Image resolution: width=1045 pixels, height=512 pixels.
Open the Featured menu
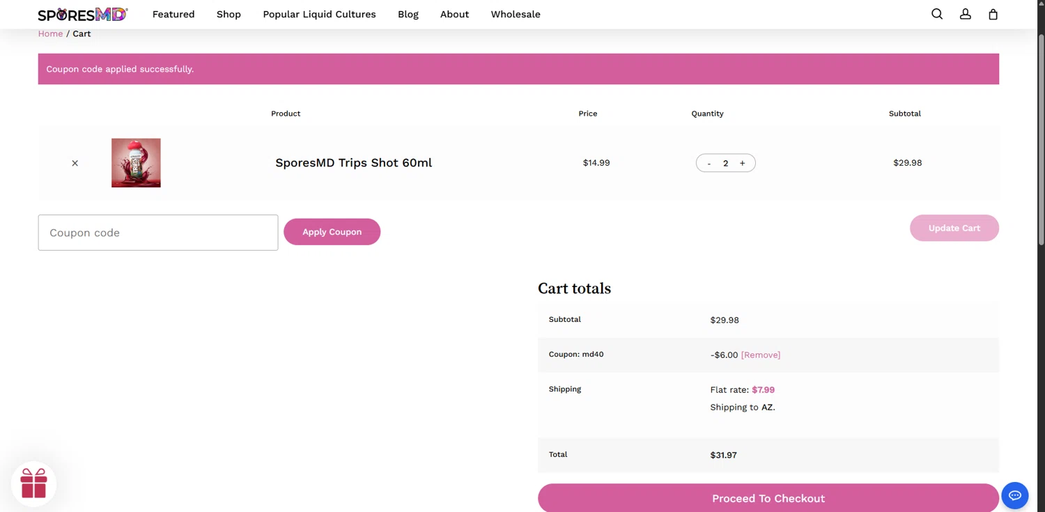tap(173, 14)
